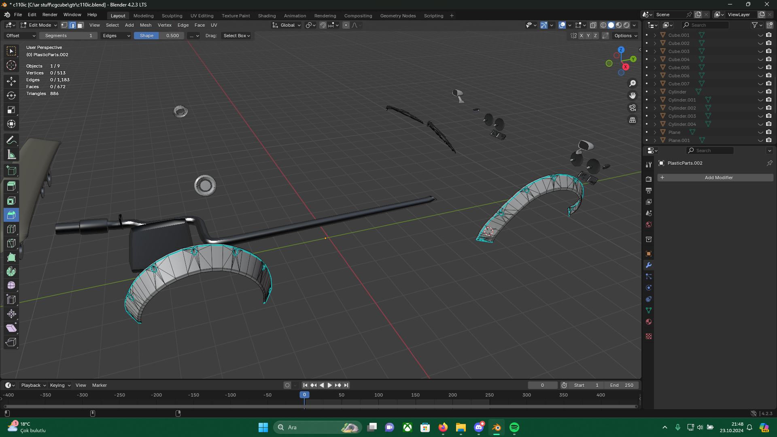Switch to face select mode
Screen dimensions: 777x437
(80, 25)
